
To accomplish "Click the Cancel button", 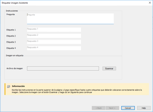I will pyautogui.click(x=128, y=108).
